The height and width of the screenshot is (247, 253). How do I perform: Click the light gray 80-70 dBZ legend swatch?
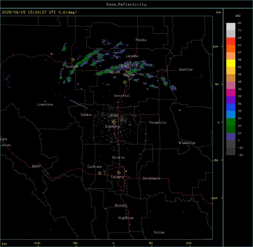click(231, 27)
